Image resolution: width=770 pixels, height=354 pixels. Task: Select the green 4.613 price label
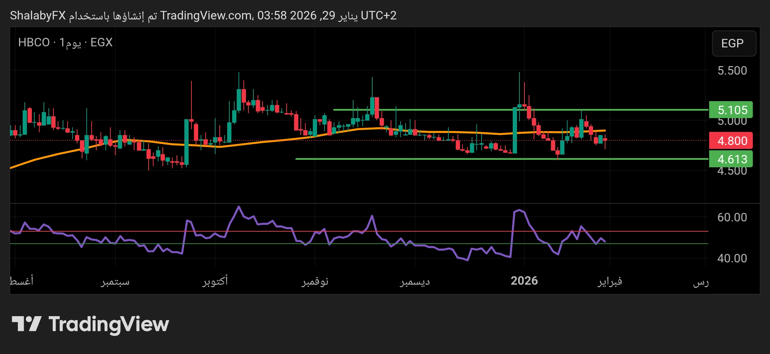[x=731, y=159]
